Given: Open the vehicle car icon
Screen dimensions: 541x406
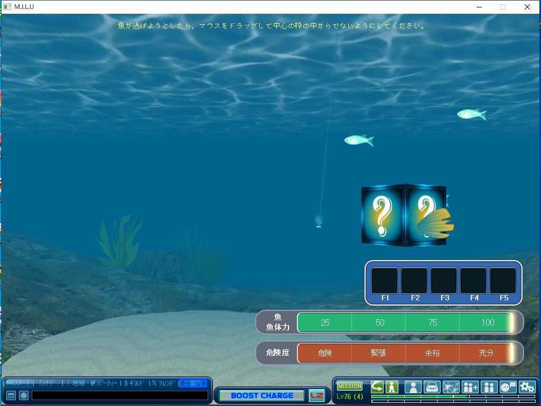Looking at the screenshot, I should (x=432, y=387).
